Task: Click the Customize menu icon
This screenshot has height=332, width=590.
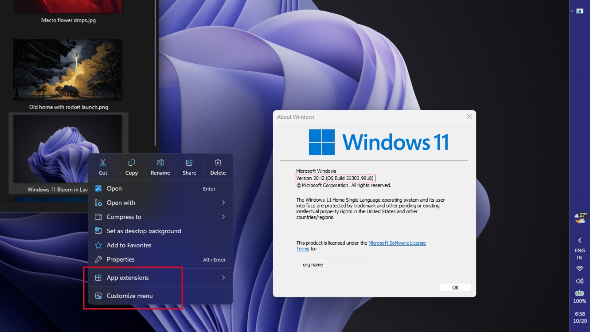Action: click(x=98, y=296)
